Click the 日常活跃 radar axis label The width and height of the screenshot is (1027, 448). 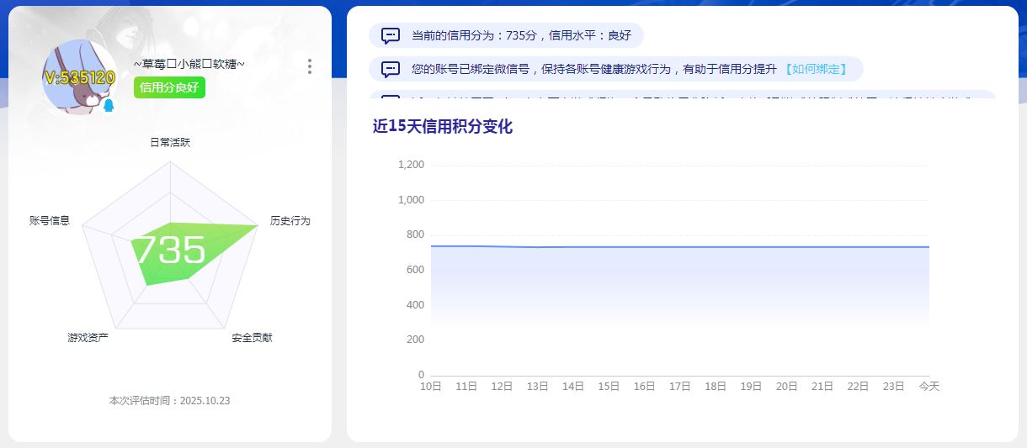tap(170, 142)
